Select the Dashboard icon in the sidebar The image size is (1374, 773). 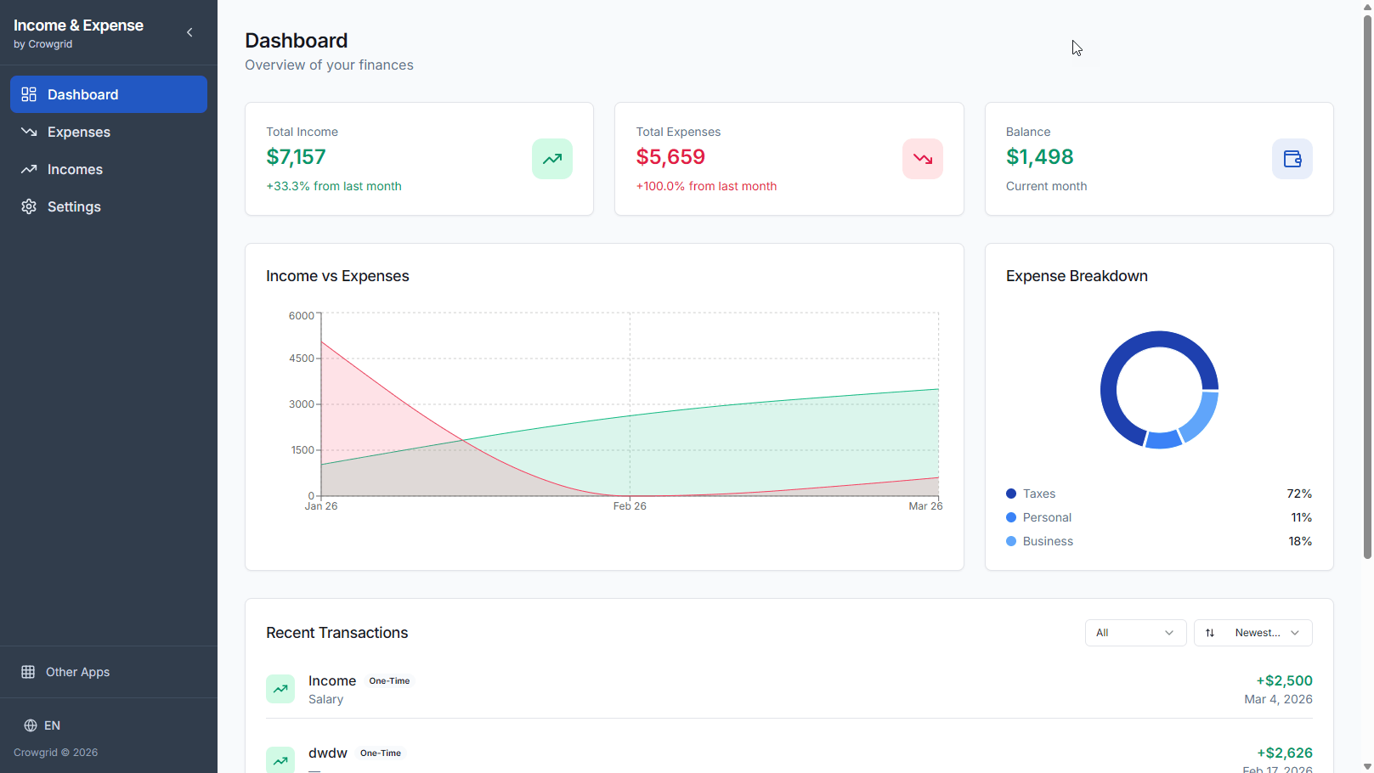[x=29, y=94]
